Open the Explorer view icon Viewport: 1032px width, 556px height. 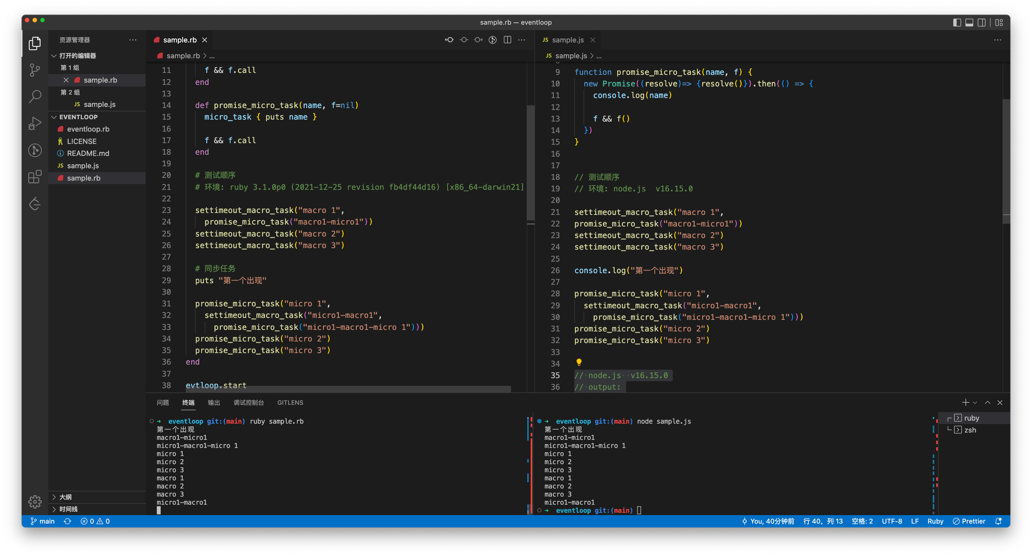click(x=35, y=43)
